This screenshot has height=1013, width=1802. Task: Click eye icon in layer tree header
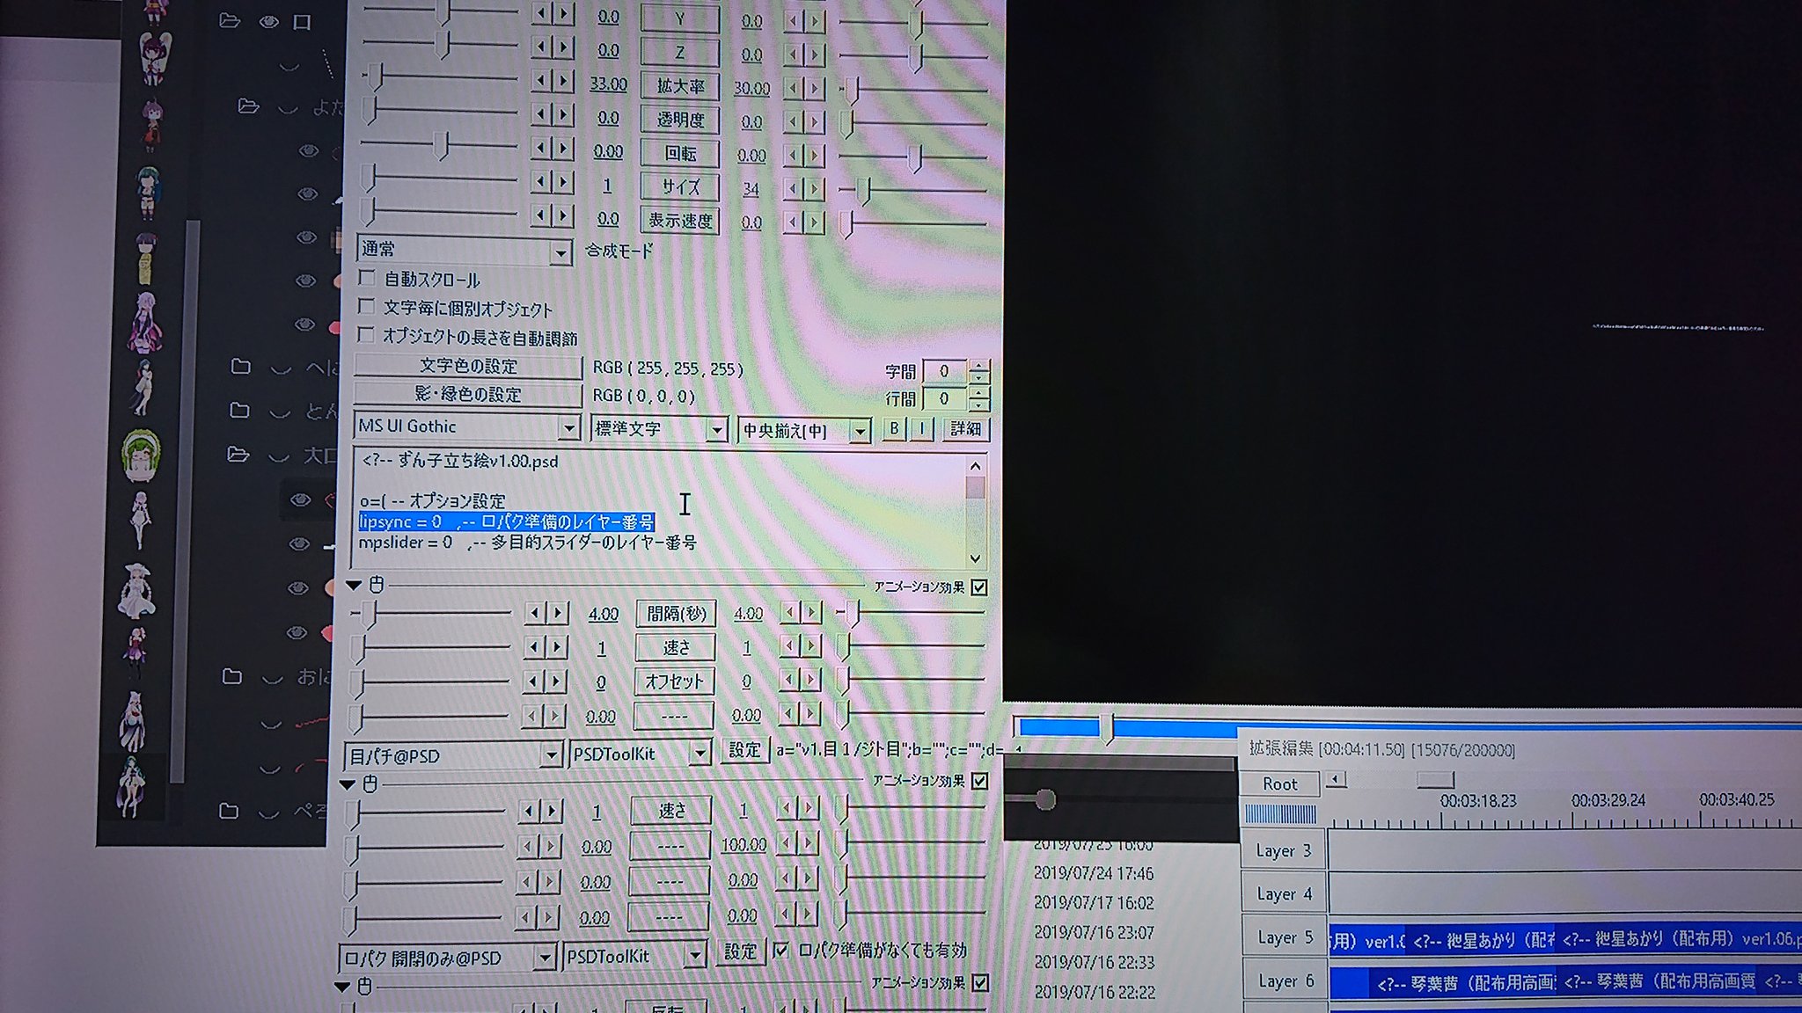pos(269,21)
